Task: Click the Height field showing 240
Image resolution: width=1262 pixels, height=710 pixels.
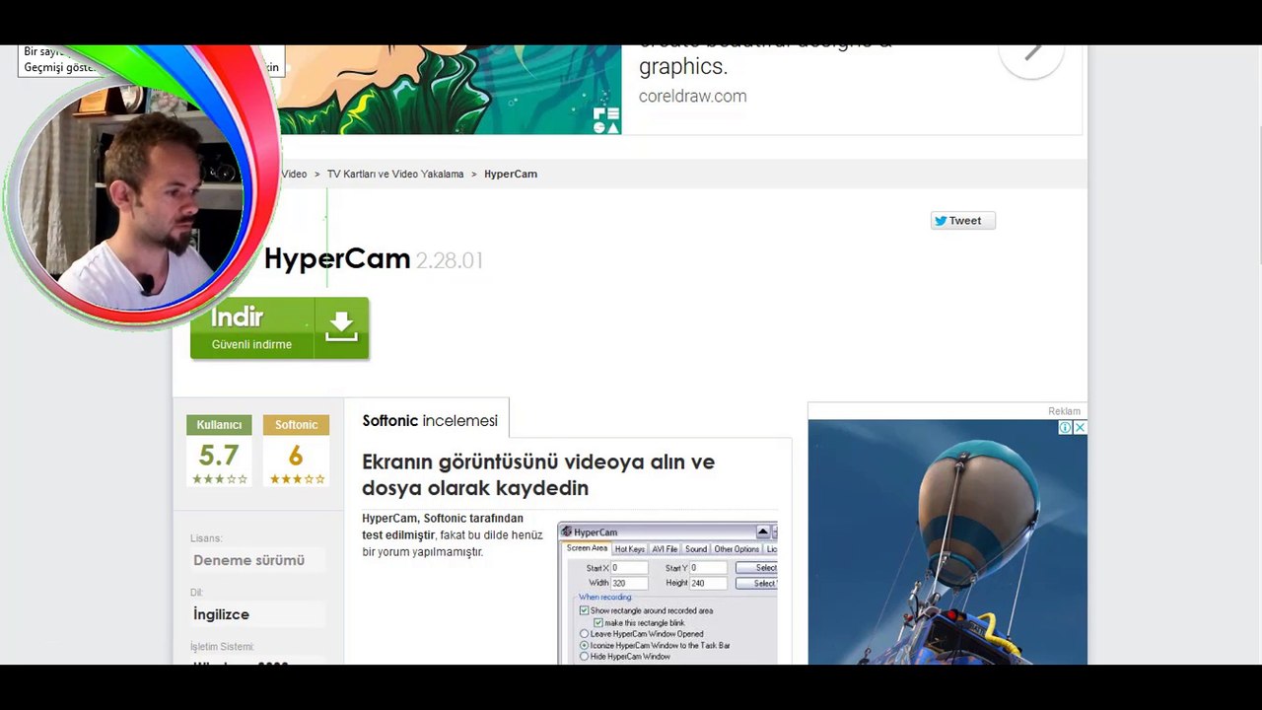Action: click(x=708, y=584)
